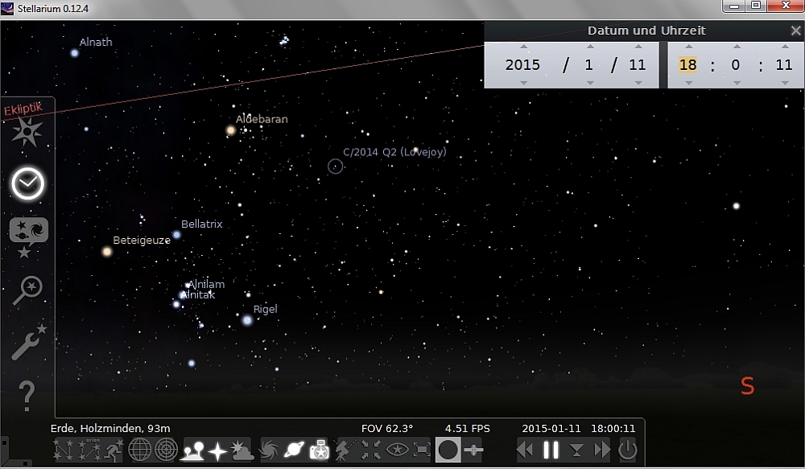Viewport: 805px width, 469px height.
Task: Center on the selected object
Action: pos(370,450)
